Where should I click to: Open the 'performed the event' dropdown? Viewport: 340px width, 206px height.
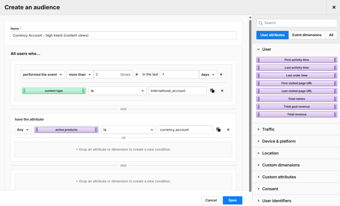42,75
